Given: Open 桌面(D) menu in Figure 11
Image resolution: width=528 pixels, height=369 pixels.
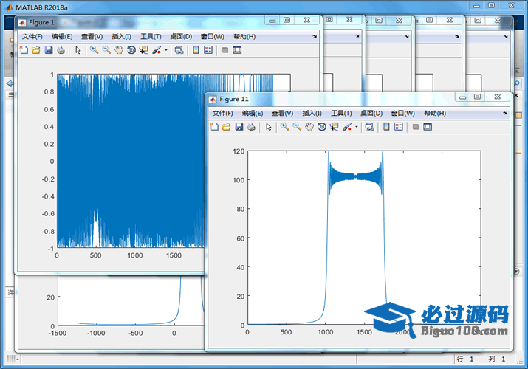Looking at the screenshot, I should click(x=371, y=114).
